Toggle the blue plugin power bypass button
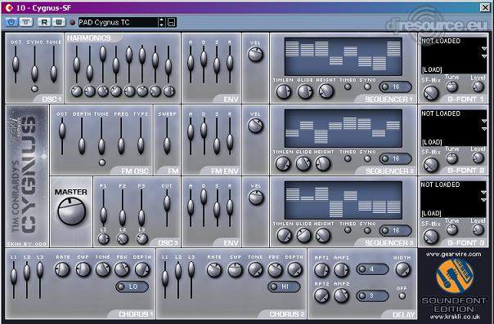 11,22
